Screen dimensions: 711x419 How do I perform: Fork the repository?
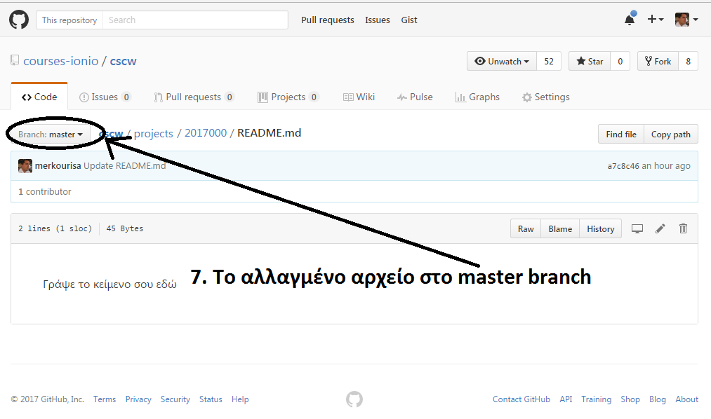[658, 61]
